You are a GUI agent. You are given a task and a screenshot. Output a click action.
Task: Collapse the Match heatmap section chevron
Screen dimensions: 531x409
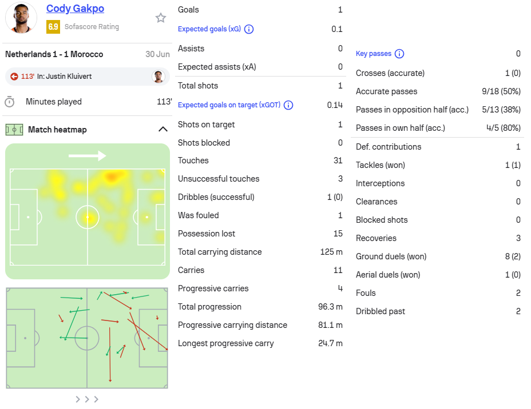(163, 129)
